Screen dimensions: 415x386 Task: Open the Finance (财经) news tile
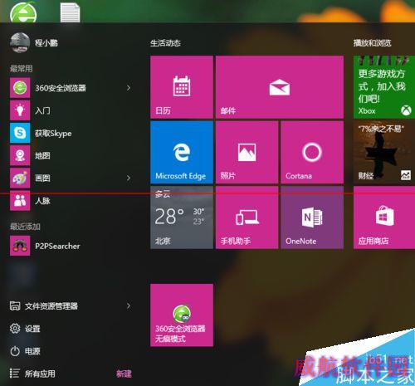384,152
